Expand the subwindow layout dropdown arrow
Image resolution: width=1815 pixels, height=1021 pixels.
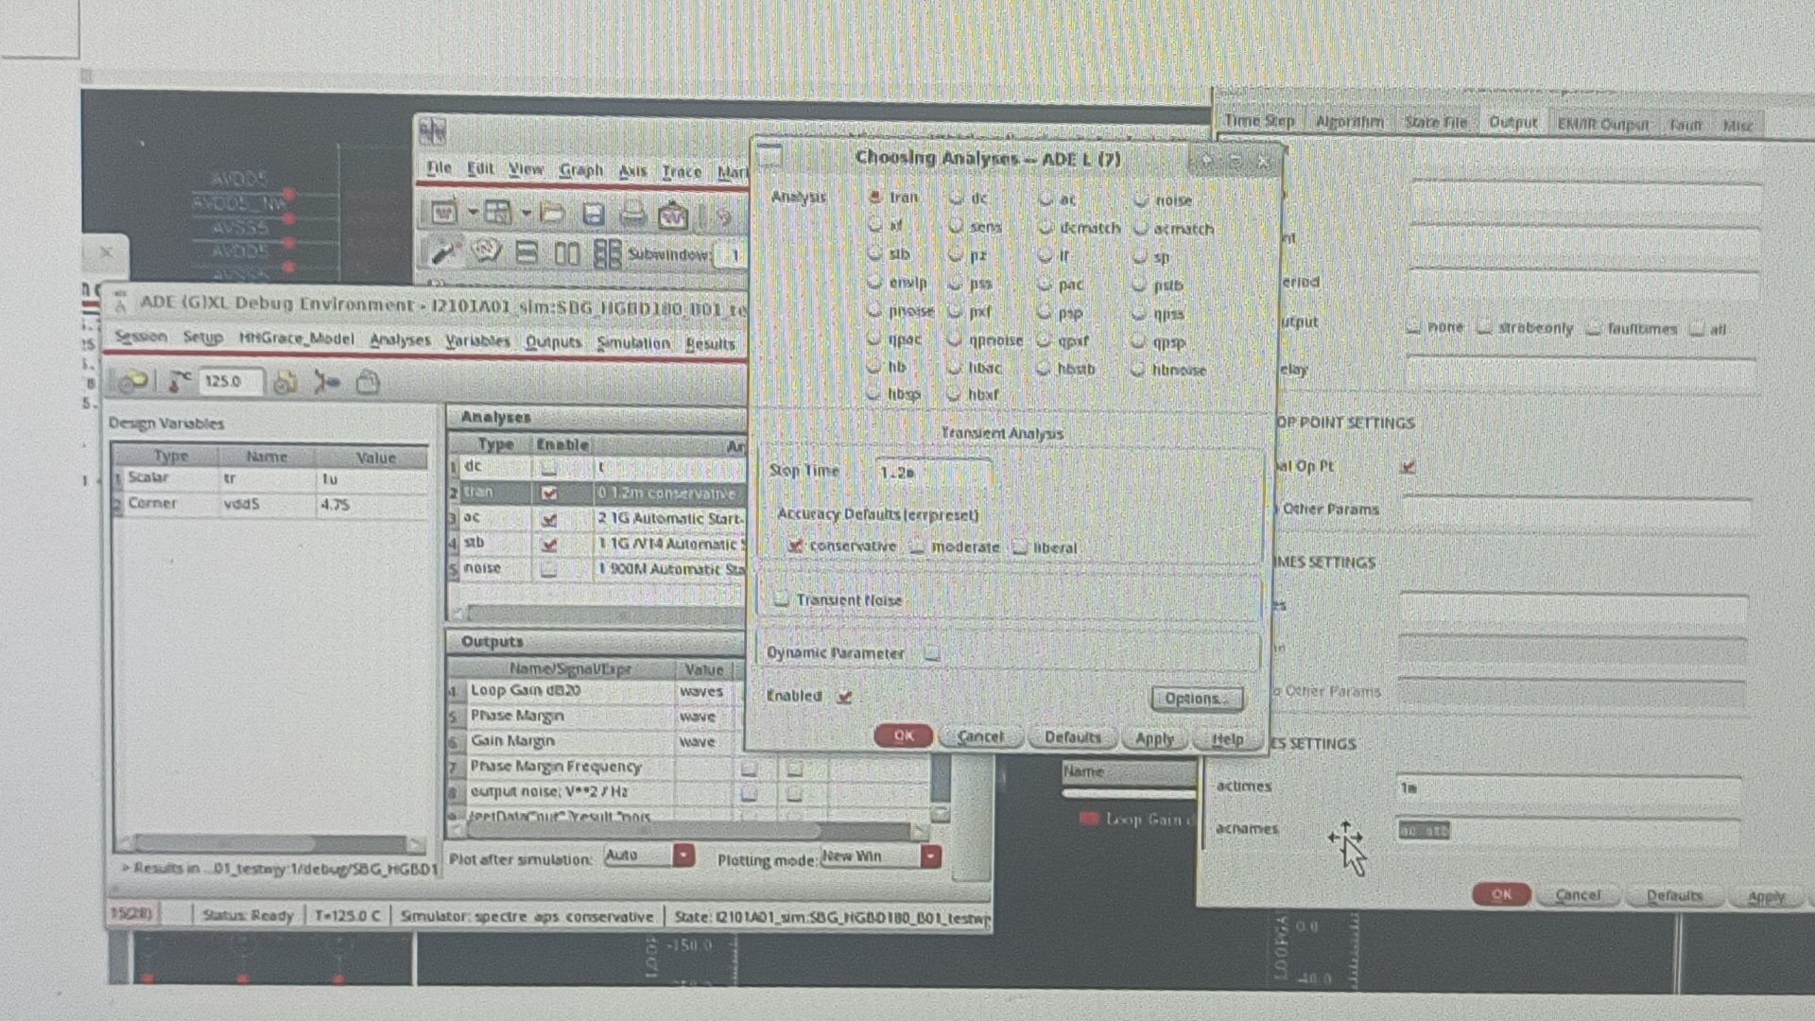[526, 213]
